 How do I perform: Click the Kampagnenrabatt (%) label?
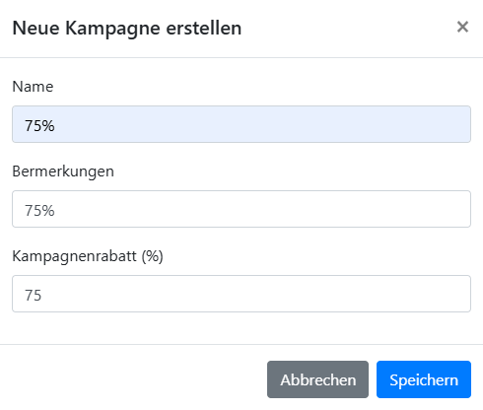pyautogui.click(x=88, y=256)
